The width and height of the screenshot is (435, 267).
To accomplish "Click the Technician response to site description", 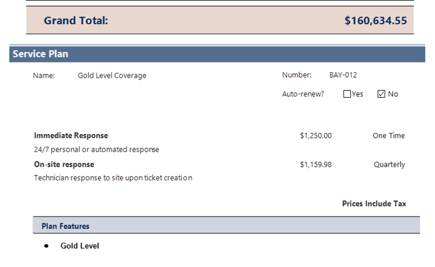I will 113,178.
